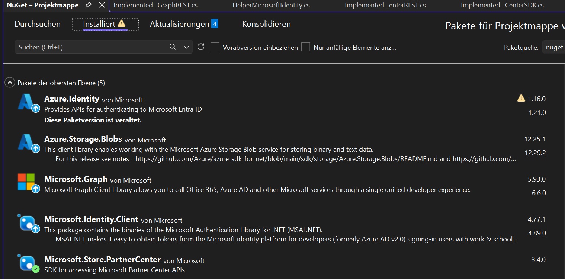Click installed version 5.93.0 of Microsoft.Graph
Screen dimensions: 565x279
(537, 179)
